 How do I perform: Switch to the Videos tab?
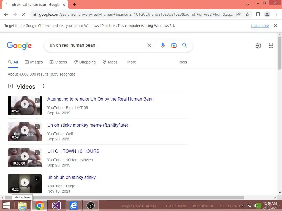pos(58,62)
